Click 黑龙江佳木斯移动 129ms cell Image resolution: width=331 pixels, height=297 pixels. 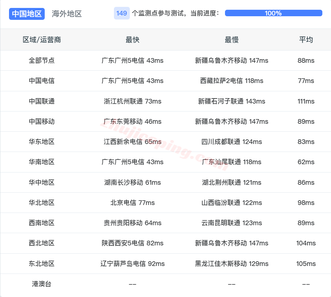point(231,264)
